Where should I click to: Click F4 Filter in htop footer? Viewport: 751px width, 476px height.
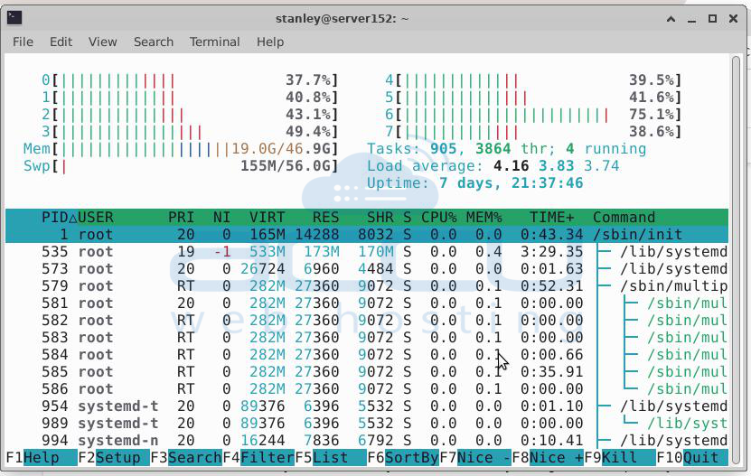pos(258,457)
